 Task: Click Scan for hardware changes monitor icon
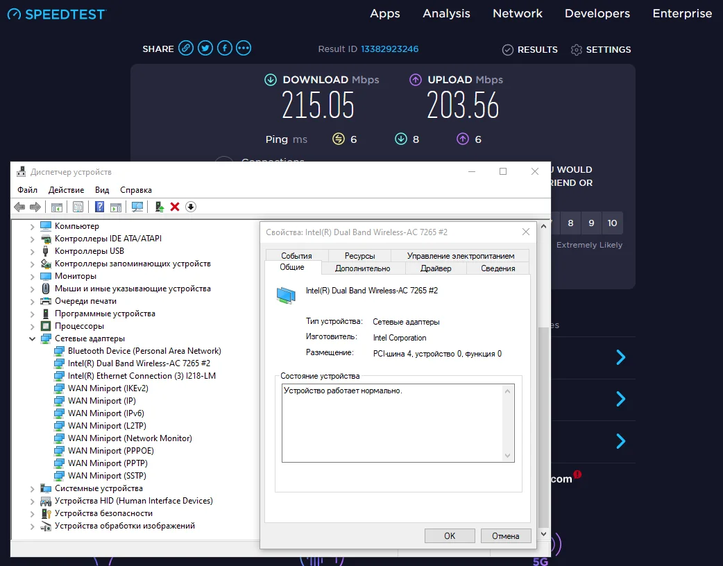(137, 207)
